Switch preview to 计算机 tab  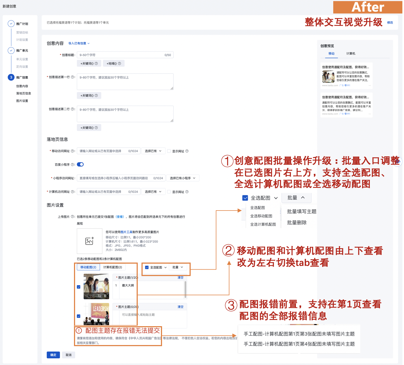(x=351, y=54)
